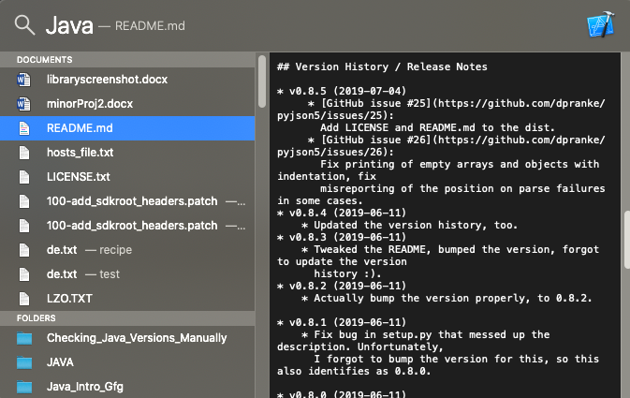
Task: Select the Word icon beside libraryscreenshot.docx
Action: (23, 80)
